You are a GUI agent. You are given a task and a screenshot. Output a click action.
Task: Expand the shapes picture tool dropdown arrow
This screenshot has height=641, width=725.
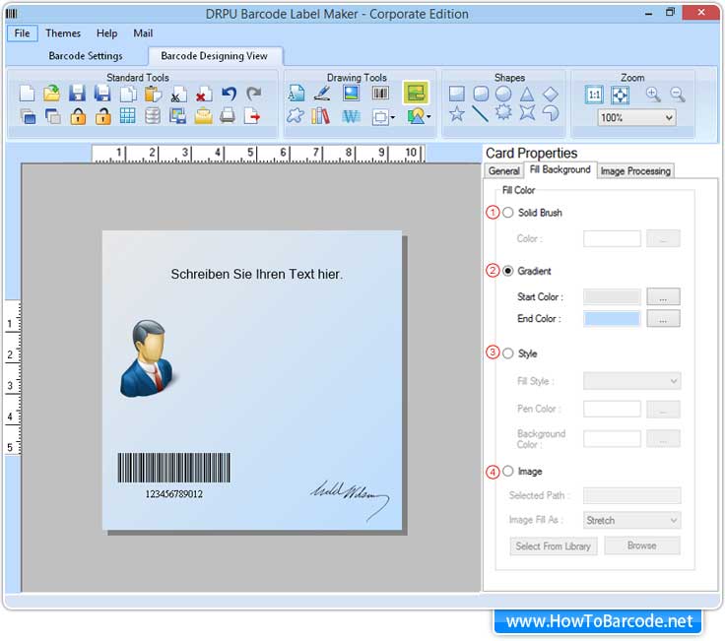click(x=429, y=116)
